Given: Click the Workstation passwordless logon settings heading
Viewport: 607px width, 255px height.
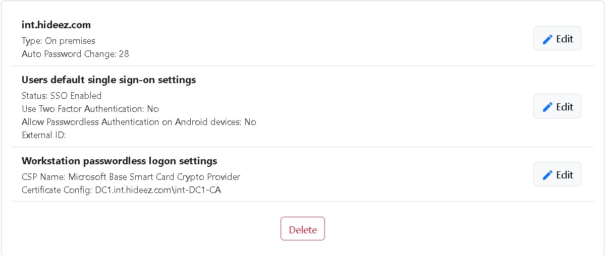Looking at the screenshot, I should pos(119,161).
